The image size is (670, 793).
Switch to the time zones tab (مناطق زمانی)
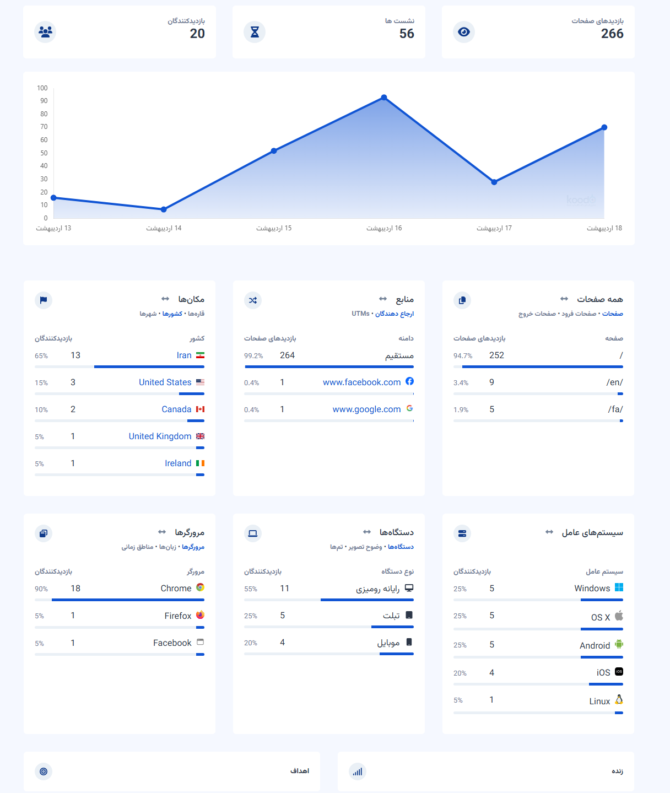[138, 547]
